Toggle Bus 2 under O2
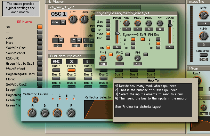The width and height of the screenshot is (210, 136). [x=72, y=79]
